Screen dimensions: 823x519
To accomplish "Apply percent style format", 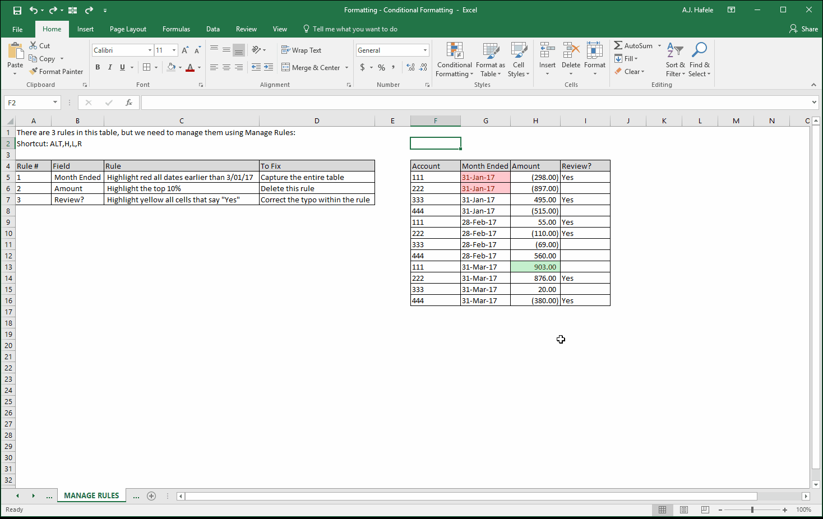I will coord(381,67).
